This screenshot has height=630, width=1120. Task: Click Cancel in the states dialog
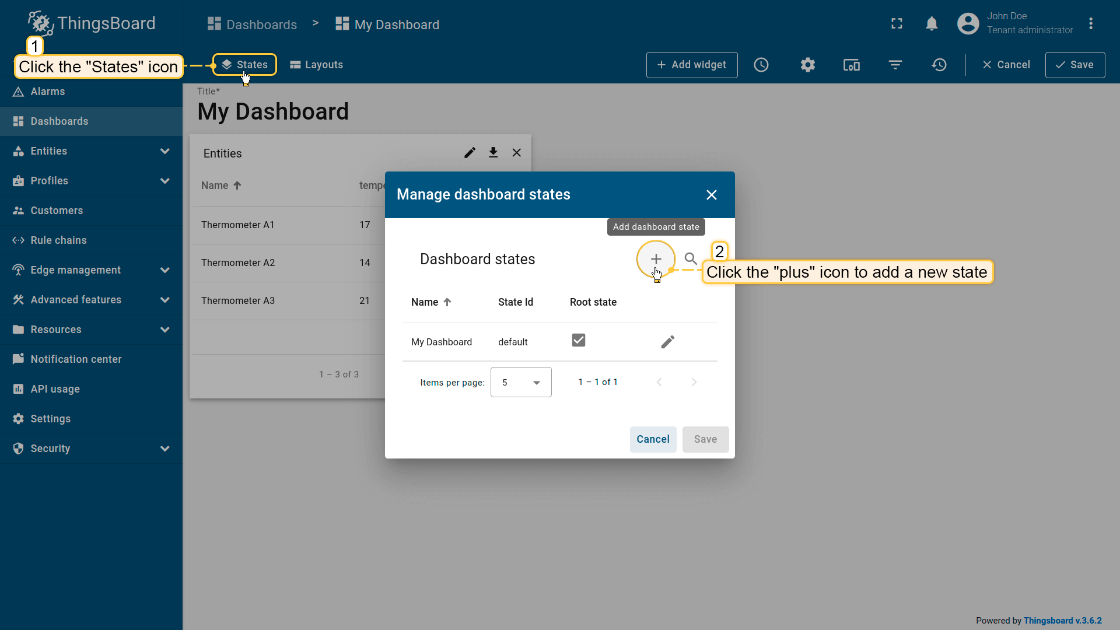click(653, 439)
